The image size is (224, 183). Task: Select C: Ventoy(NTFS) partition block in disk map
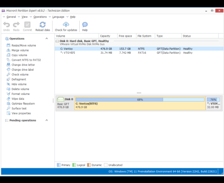coord(140,103)
